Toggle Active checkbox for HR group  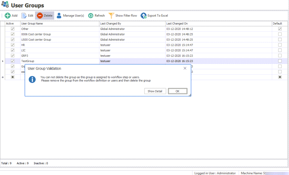13,45
